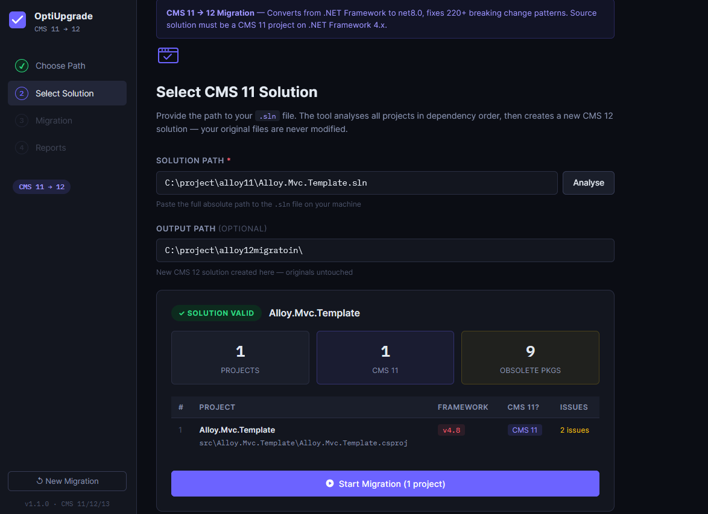Image resolution: width=708 pixels, height=514 pixels.
Task: Click the Analyse button
Action: tap(588, 183)
